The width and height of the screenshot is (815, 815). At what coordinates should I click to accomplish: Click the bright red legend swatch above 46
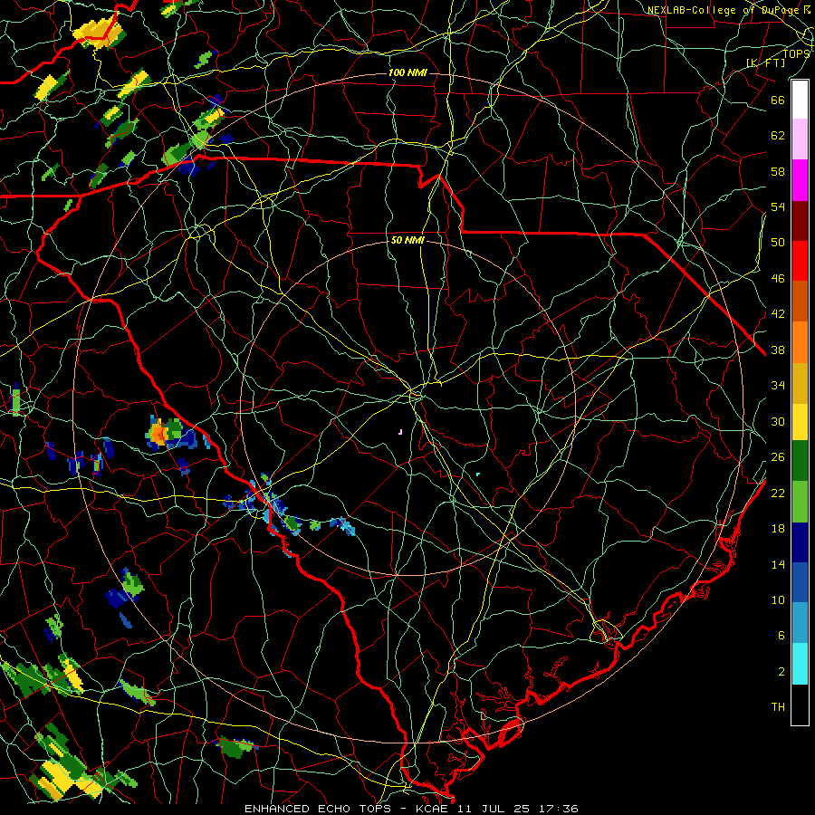(x=800, y=261)
